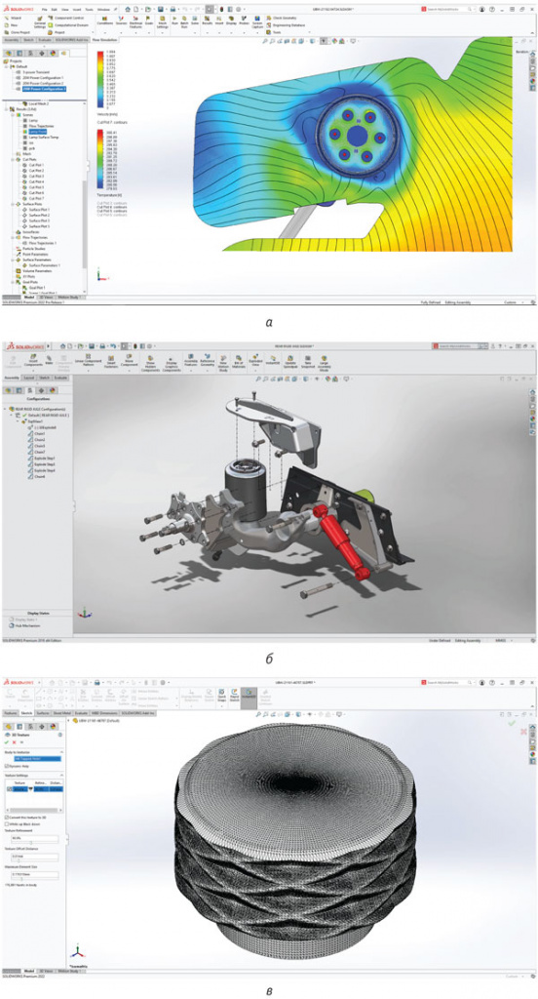The height and width of the screenshot is (999, 538).
Task: Click Clone Project in Flow Simulation window
Action: (x=18, y=32)
